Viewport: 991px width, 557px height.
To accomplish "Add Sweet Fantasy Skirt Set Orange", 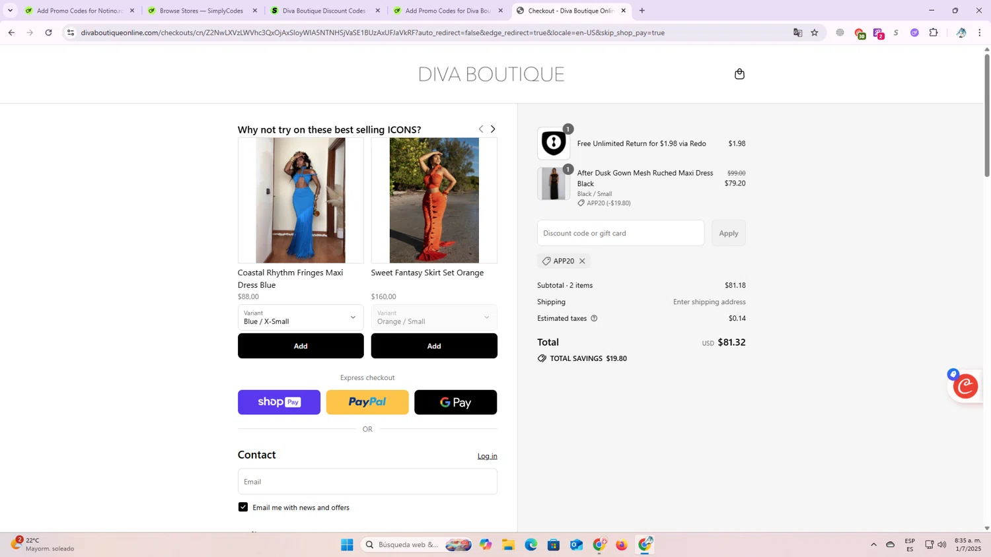I will [x=434, y=346].
